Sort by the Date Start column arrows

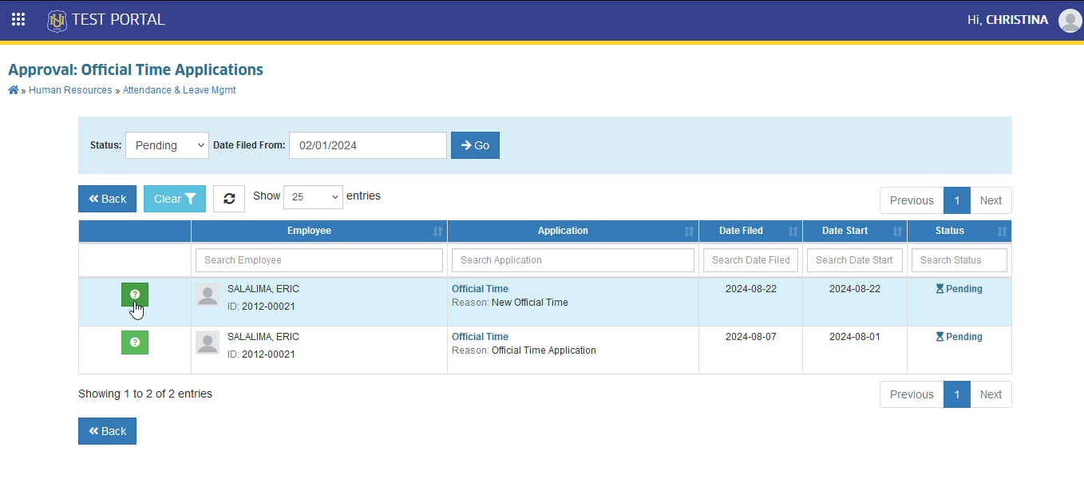coord(897,232)
